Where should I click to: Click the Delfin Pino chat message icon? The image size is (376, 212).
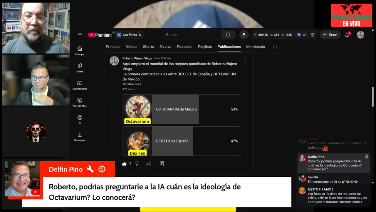[x=366, y=157]
